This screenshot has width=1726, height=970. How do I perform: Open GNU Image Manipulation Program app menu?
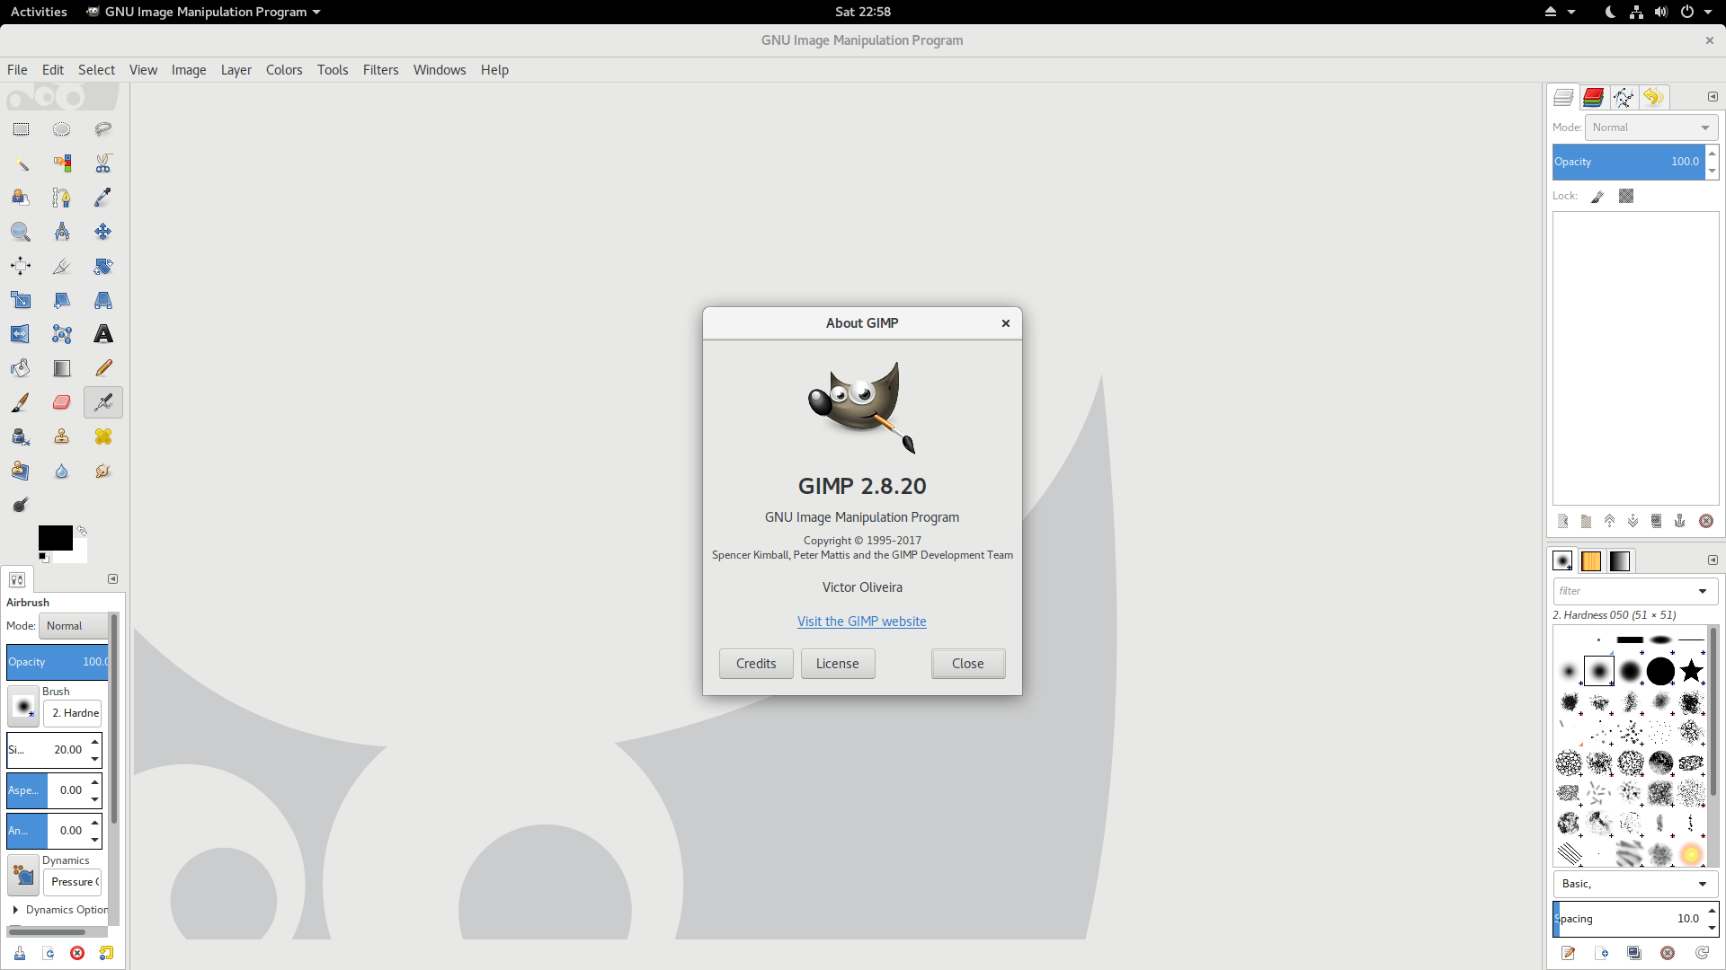coord(204,12)
